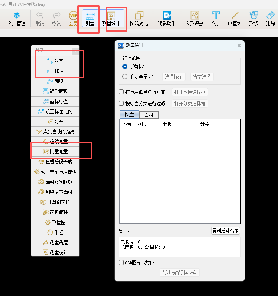Choose the 文字 text tool

click(x=216, y=19)
